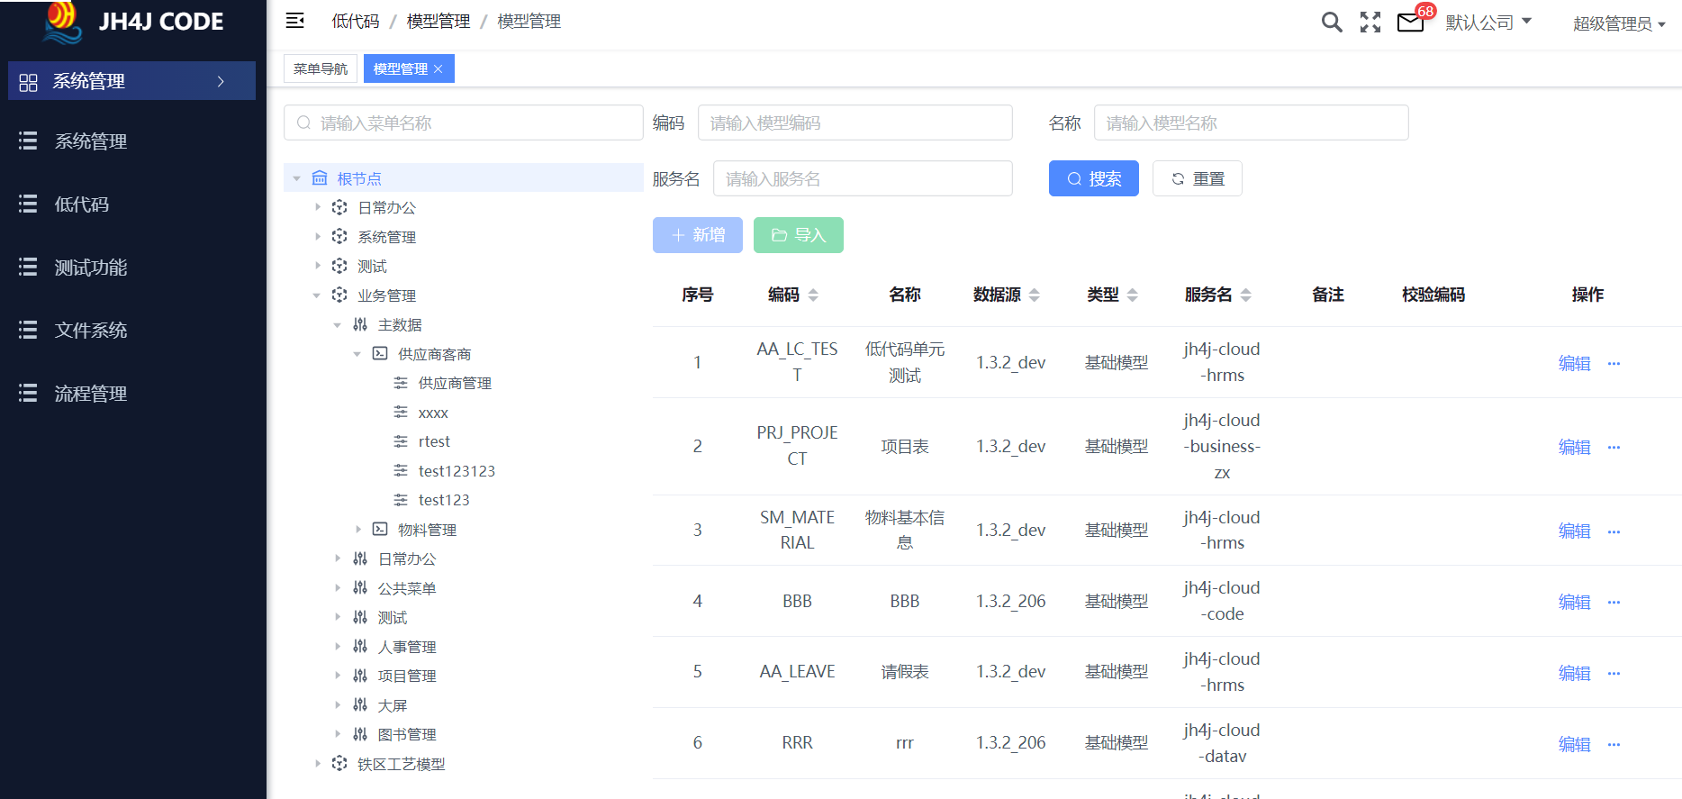Click the settings icon beside 供应商管理
Screen dimensions: 1682x799
point(401,383)
